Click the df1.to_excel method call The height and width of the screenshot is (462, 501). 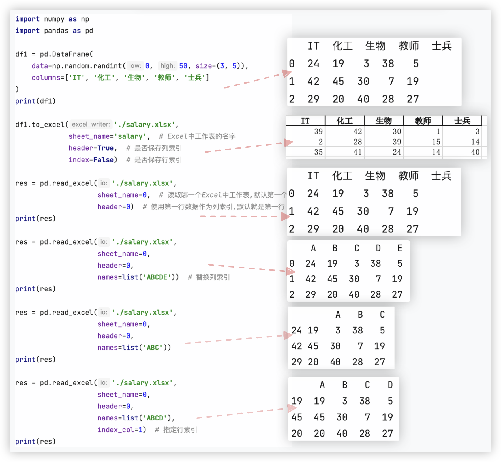tap(41, 125)
